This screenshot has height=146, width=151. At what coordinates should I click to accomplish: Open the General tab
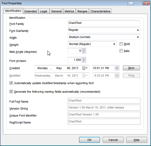pyautogui.click(x=56, y=11)
